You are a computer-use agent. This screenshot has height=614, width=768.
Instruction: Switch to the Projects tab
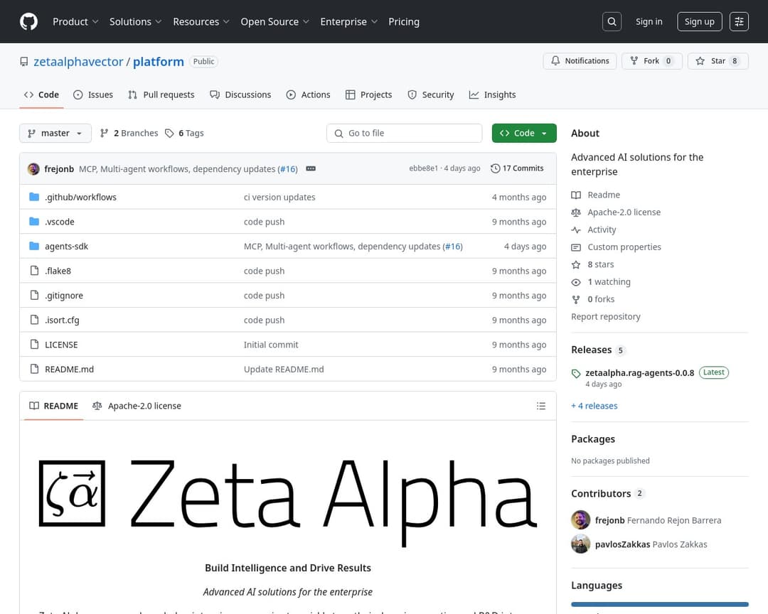[x=368, y=95]
